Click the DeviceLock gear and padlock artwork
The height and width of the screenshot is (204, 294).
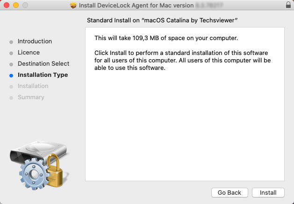(39, 170)
